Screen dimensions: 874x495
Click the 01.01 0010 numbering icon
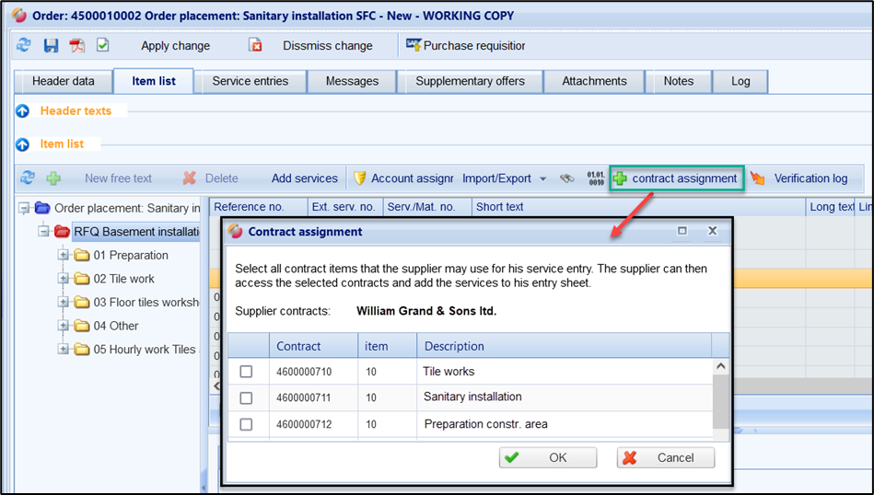(595, 178)
